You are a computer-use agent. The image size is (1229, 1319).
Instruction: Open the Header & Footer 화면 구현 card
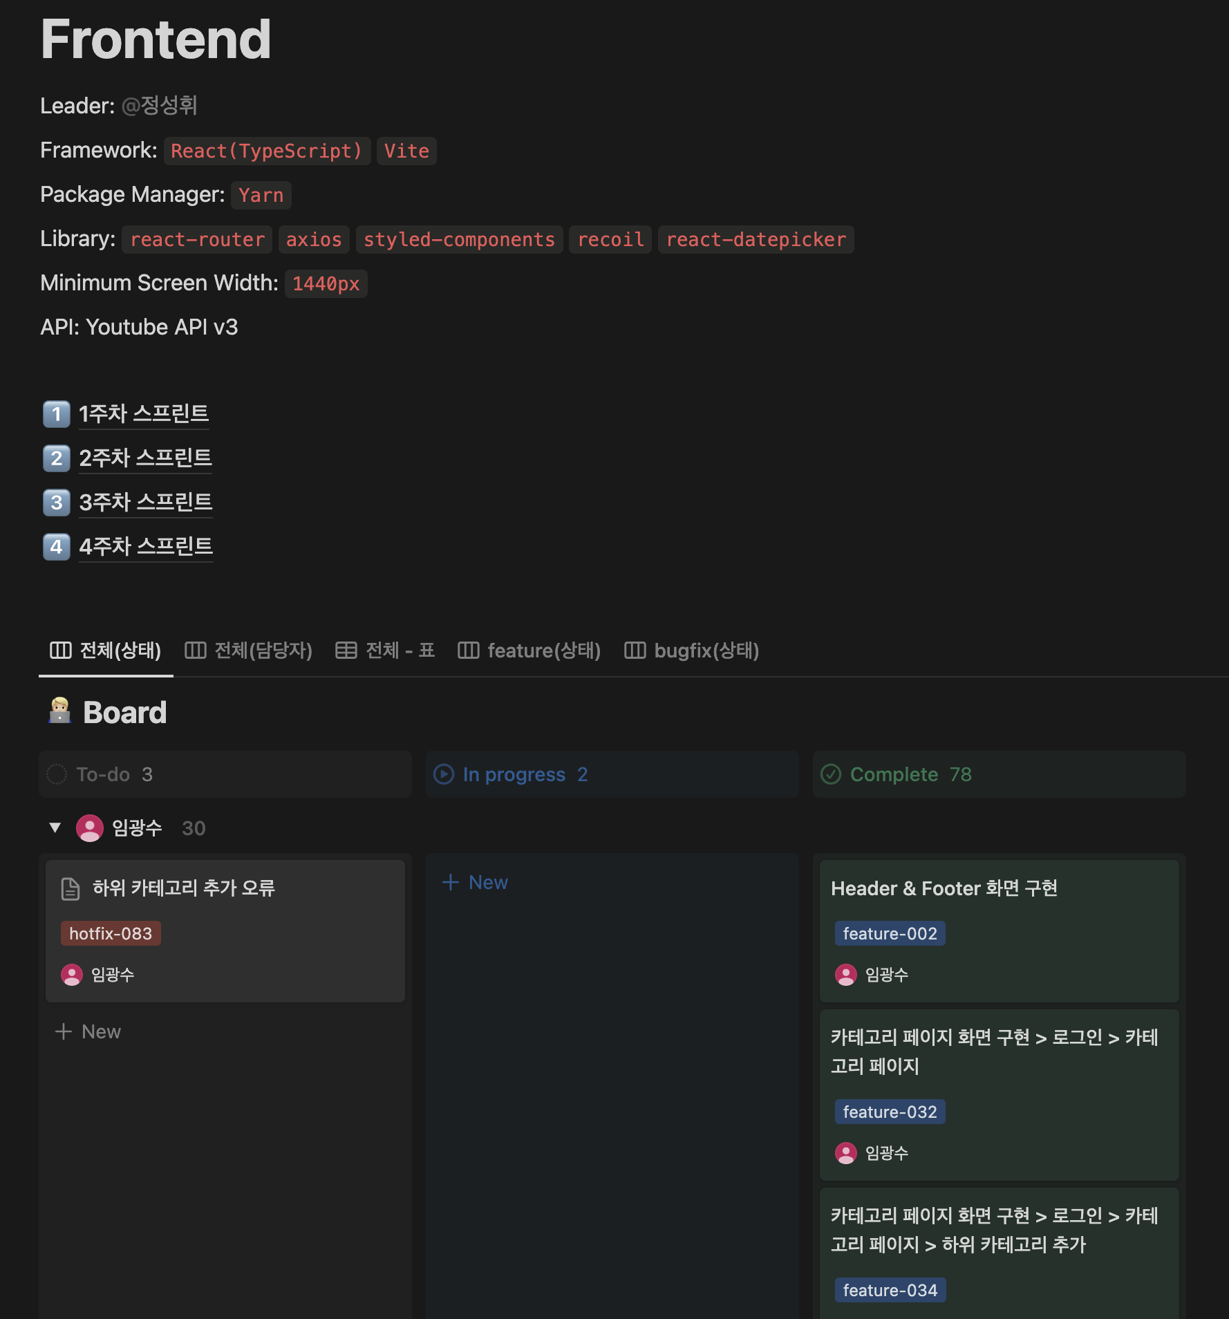click(1000, 930)
